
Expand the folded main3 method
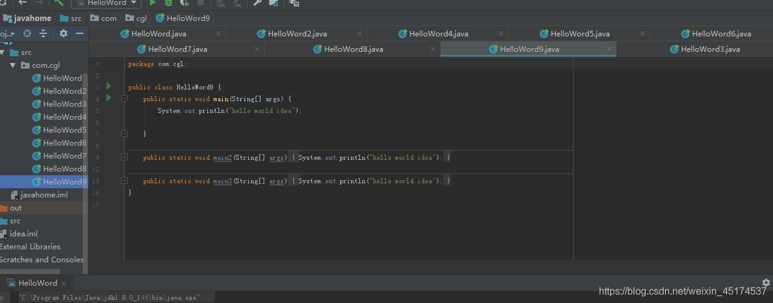coord(124,181)
